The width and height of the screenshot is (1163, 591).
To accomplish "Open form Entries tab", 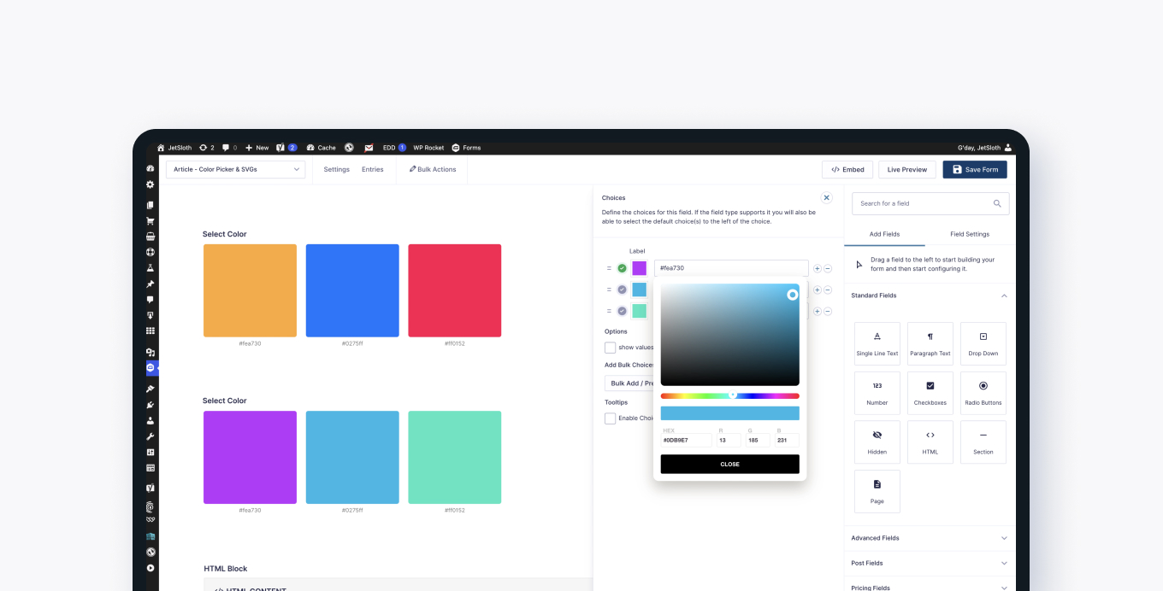I will [x=373, y=169].
